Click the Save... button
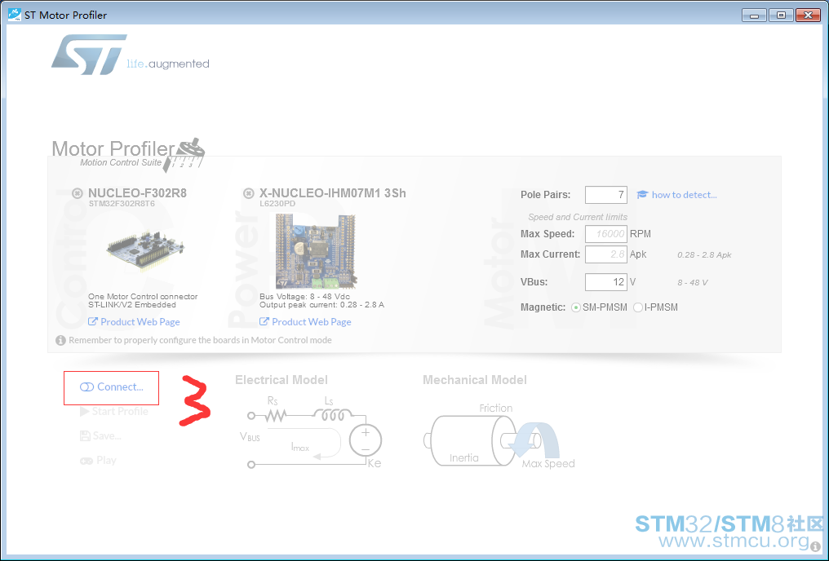The height and width of the screenshot is (561, 829). pos(100,435)
